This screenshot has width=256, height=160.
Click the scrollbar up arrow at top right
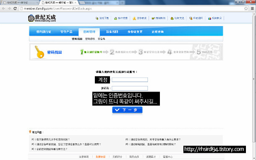[254, 14]
